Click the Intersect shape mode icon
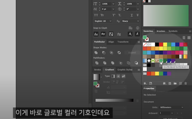Viewport: 192px width, 119px height. (112, 52)
